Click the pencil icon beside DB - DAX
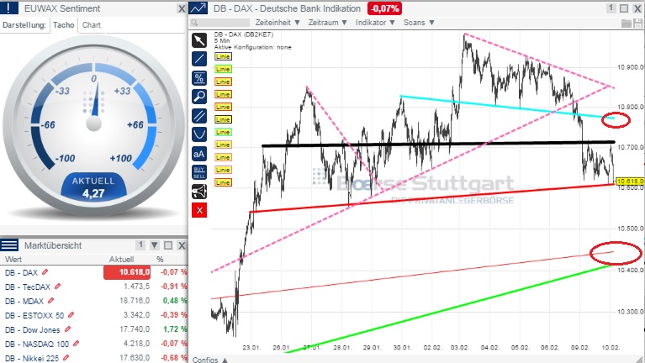The image size is (645, 363). click(45, 272)
